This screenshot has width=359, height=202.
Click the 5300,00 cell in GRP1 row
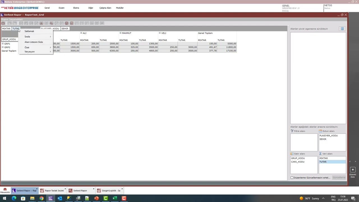227,43
